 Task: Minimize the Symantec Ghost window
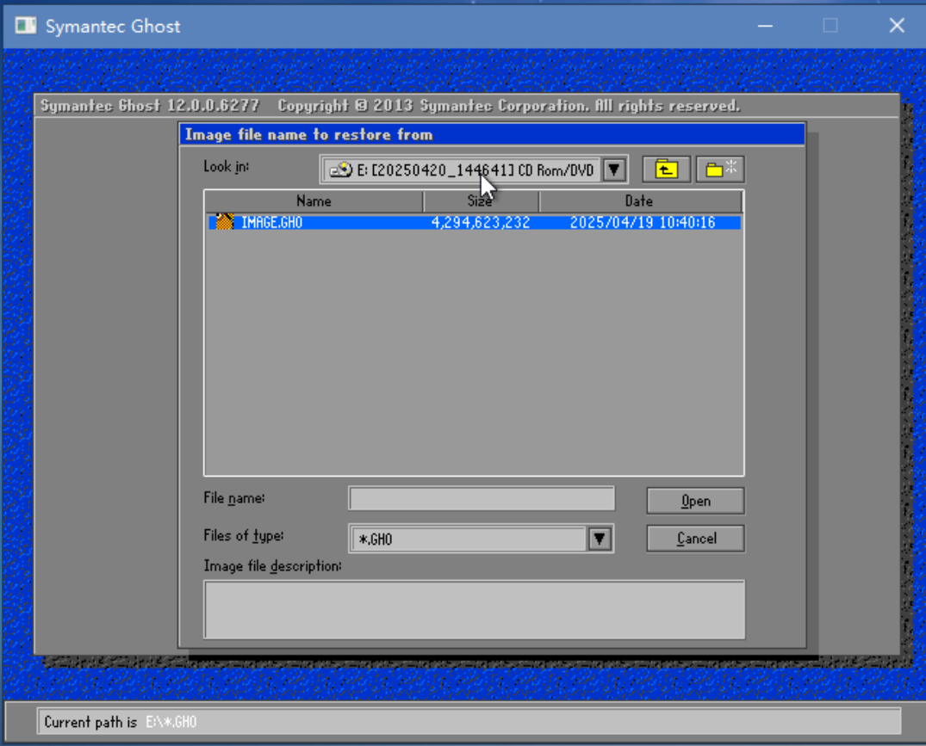(x=766, y=26)
